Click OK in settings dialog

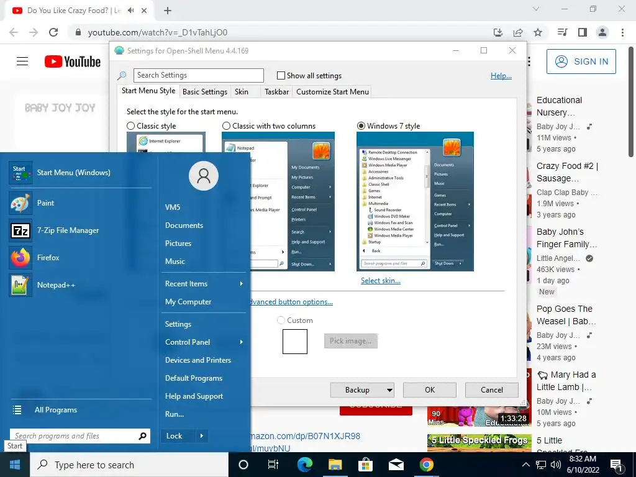tap(430, 390)
